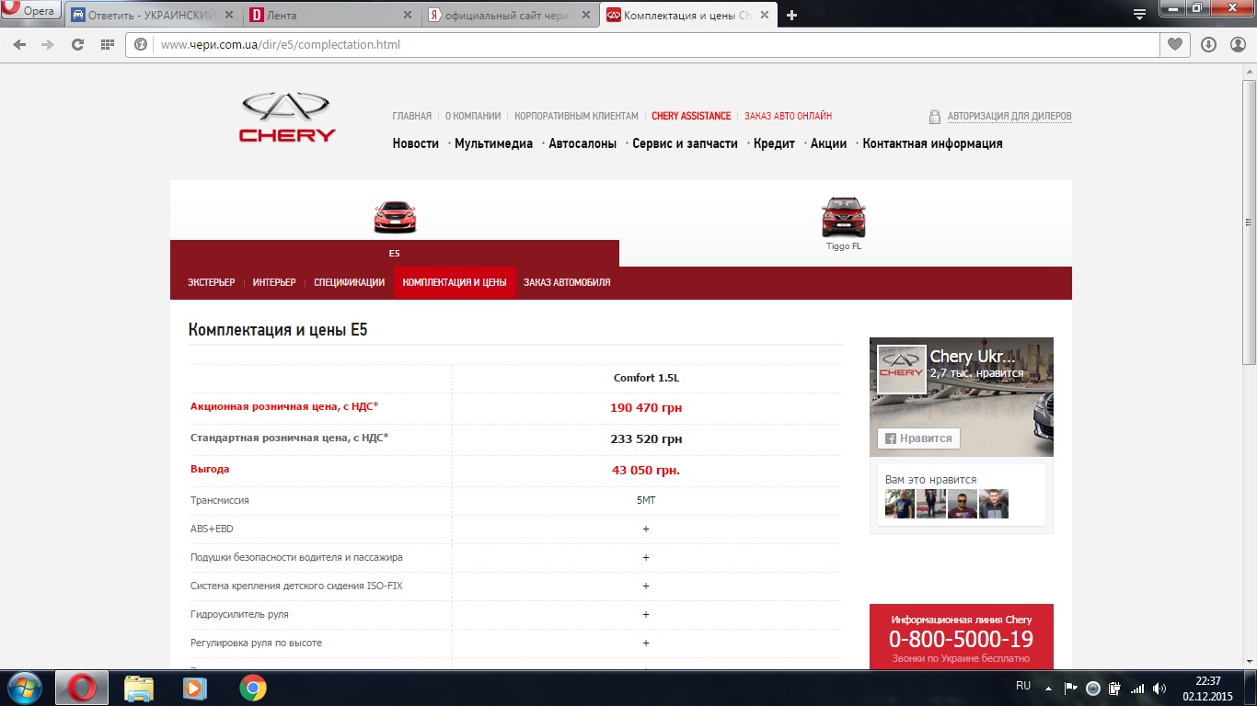The image size is (1257, 706).
Task: Launch Windows Media Player from taskbar
Action: coord(194,688)
